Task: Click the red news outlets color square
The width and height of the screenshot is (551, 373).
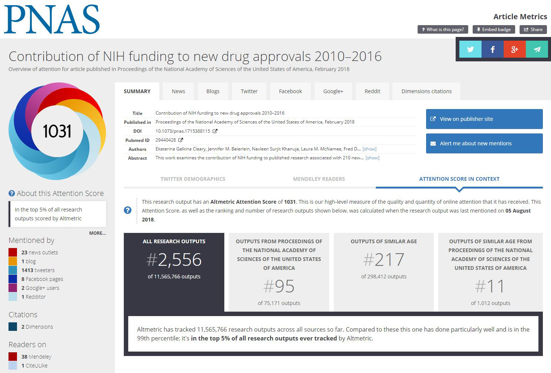Action: tap(13, 252)
